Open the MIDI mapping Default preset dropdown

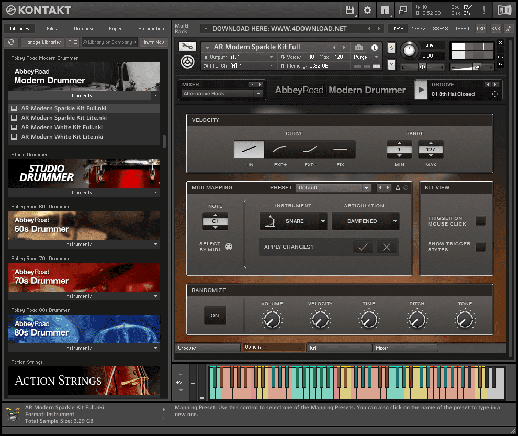(x=333, y=188)
